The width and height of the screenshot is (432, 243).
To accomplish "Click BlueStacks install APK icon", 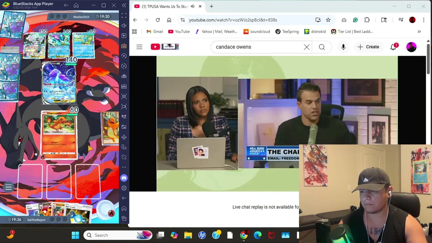I will click(124, 86).
